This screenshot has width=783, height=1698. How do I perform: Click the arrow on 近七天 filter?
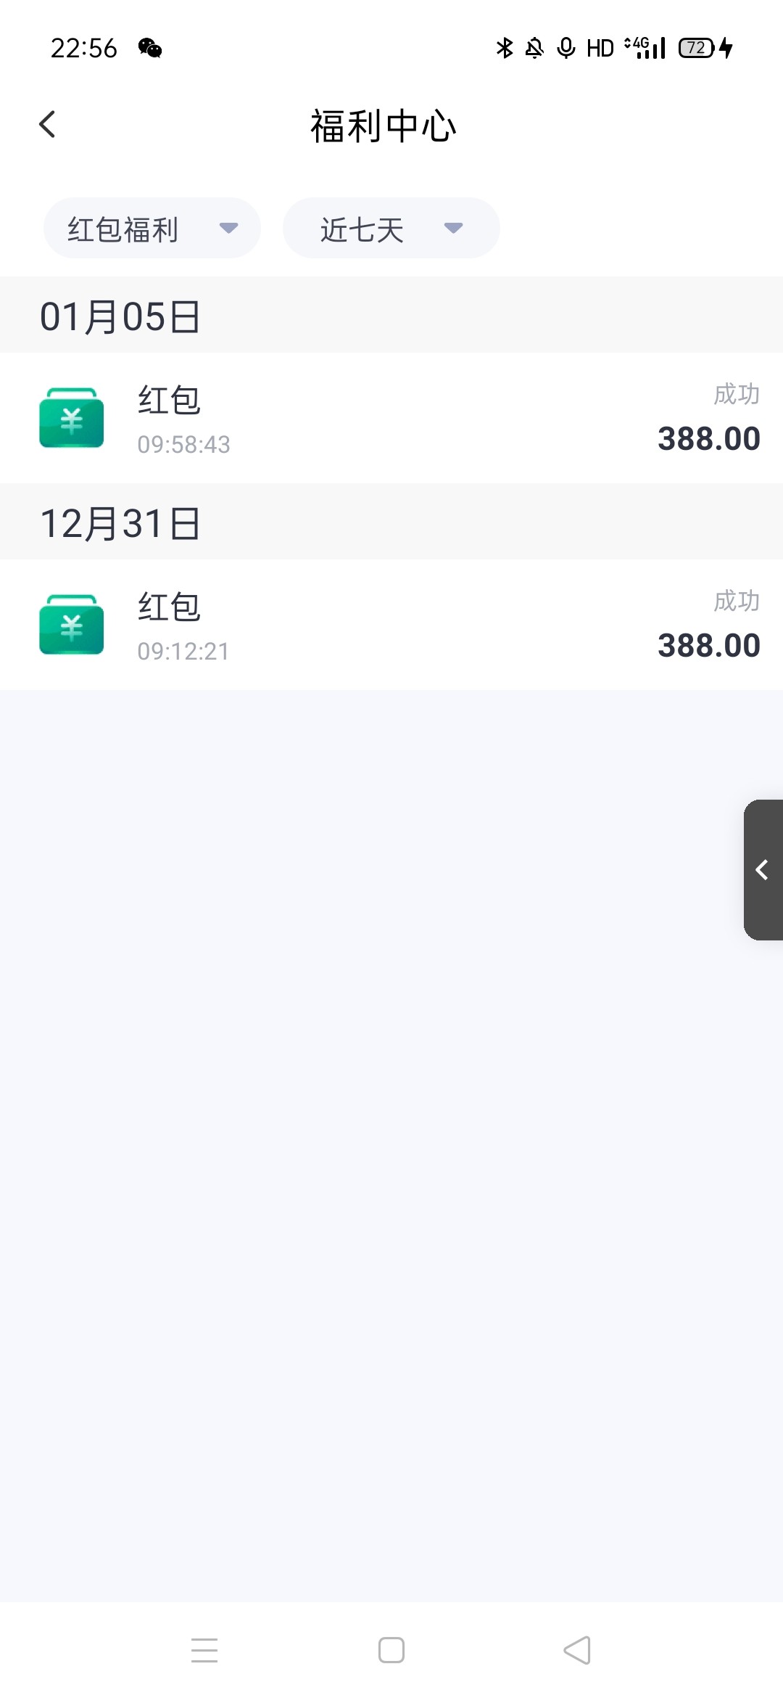(453, 229)
